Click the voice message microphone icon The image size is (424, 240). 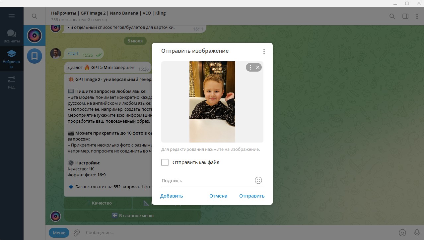pyautogui.click(x=417, y=233)
